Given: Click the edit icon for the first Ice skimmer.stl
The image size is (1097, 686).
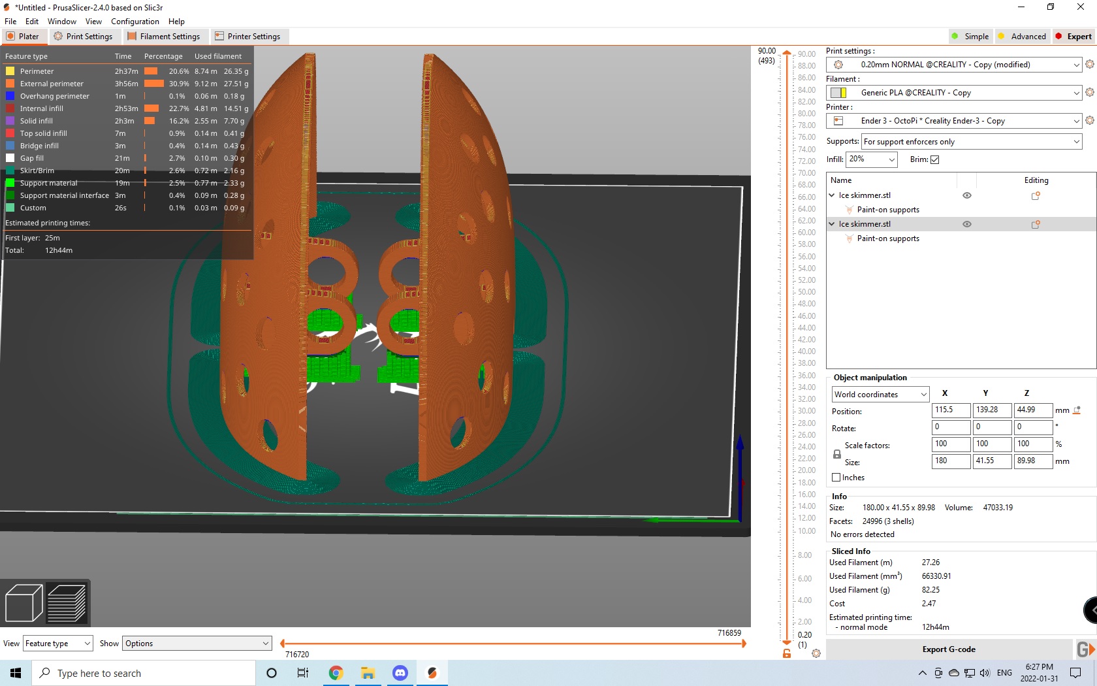Looking at the screenshot, I should point(1035,195).
